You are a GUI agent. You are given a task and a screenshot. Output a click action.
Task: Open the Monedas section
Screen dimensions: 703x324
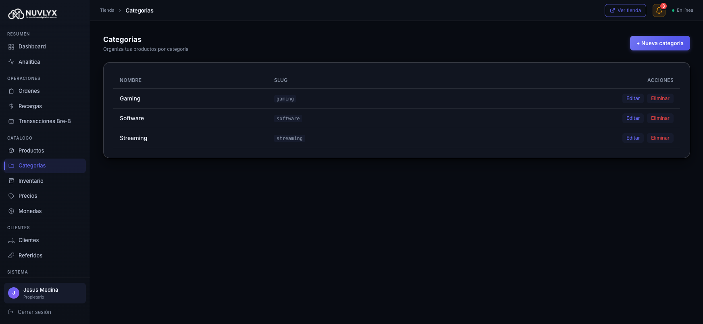coord(30,211)
